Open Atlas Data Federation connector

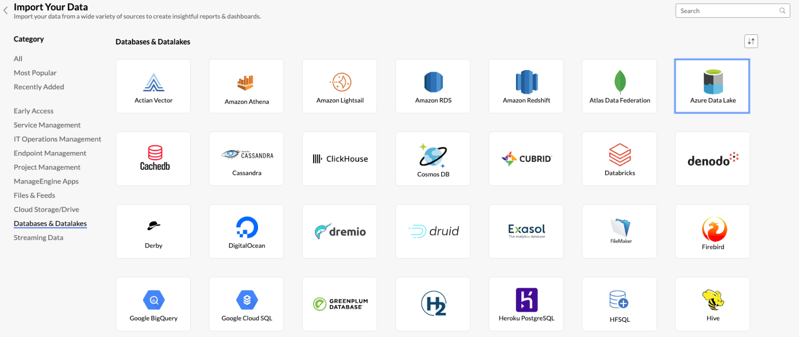tap(619, 86)
